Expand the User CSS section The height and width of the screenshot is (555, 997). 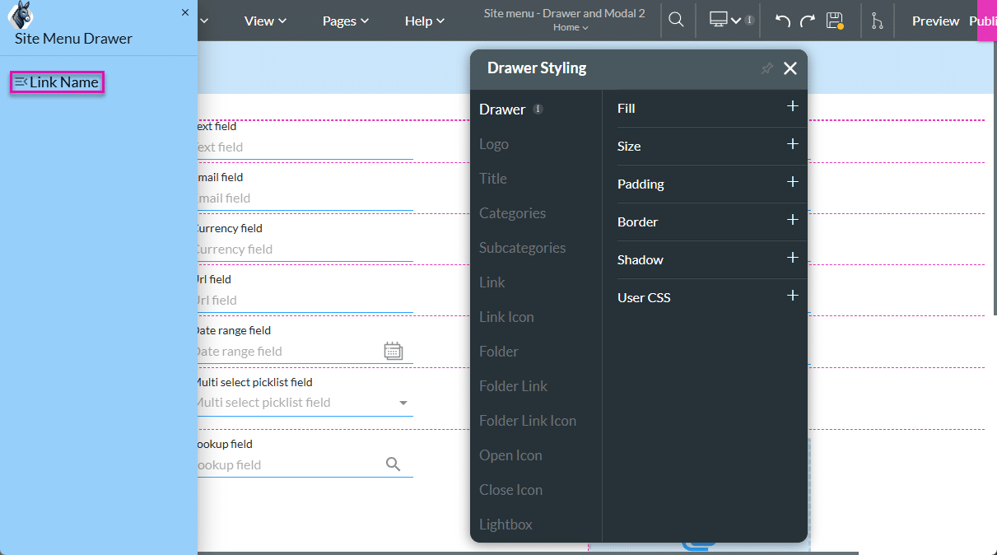point(792,296)
